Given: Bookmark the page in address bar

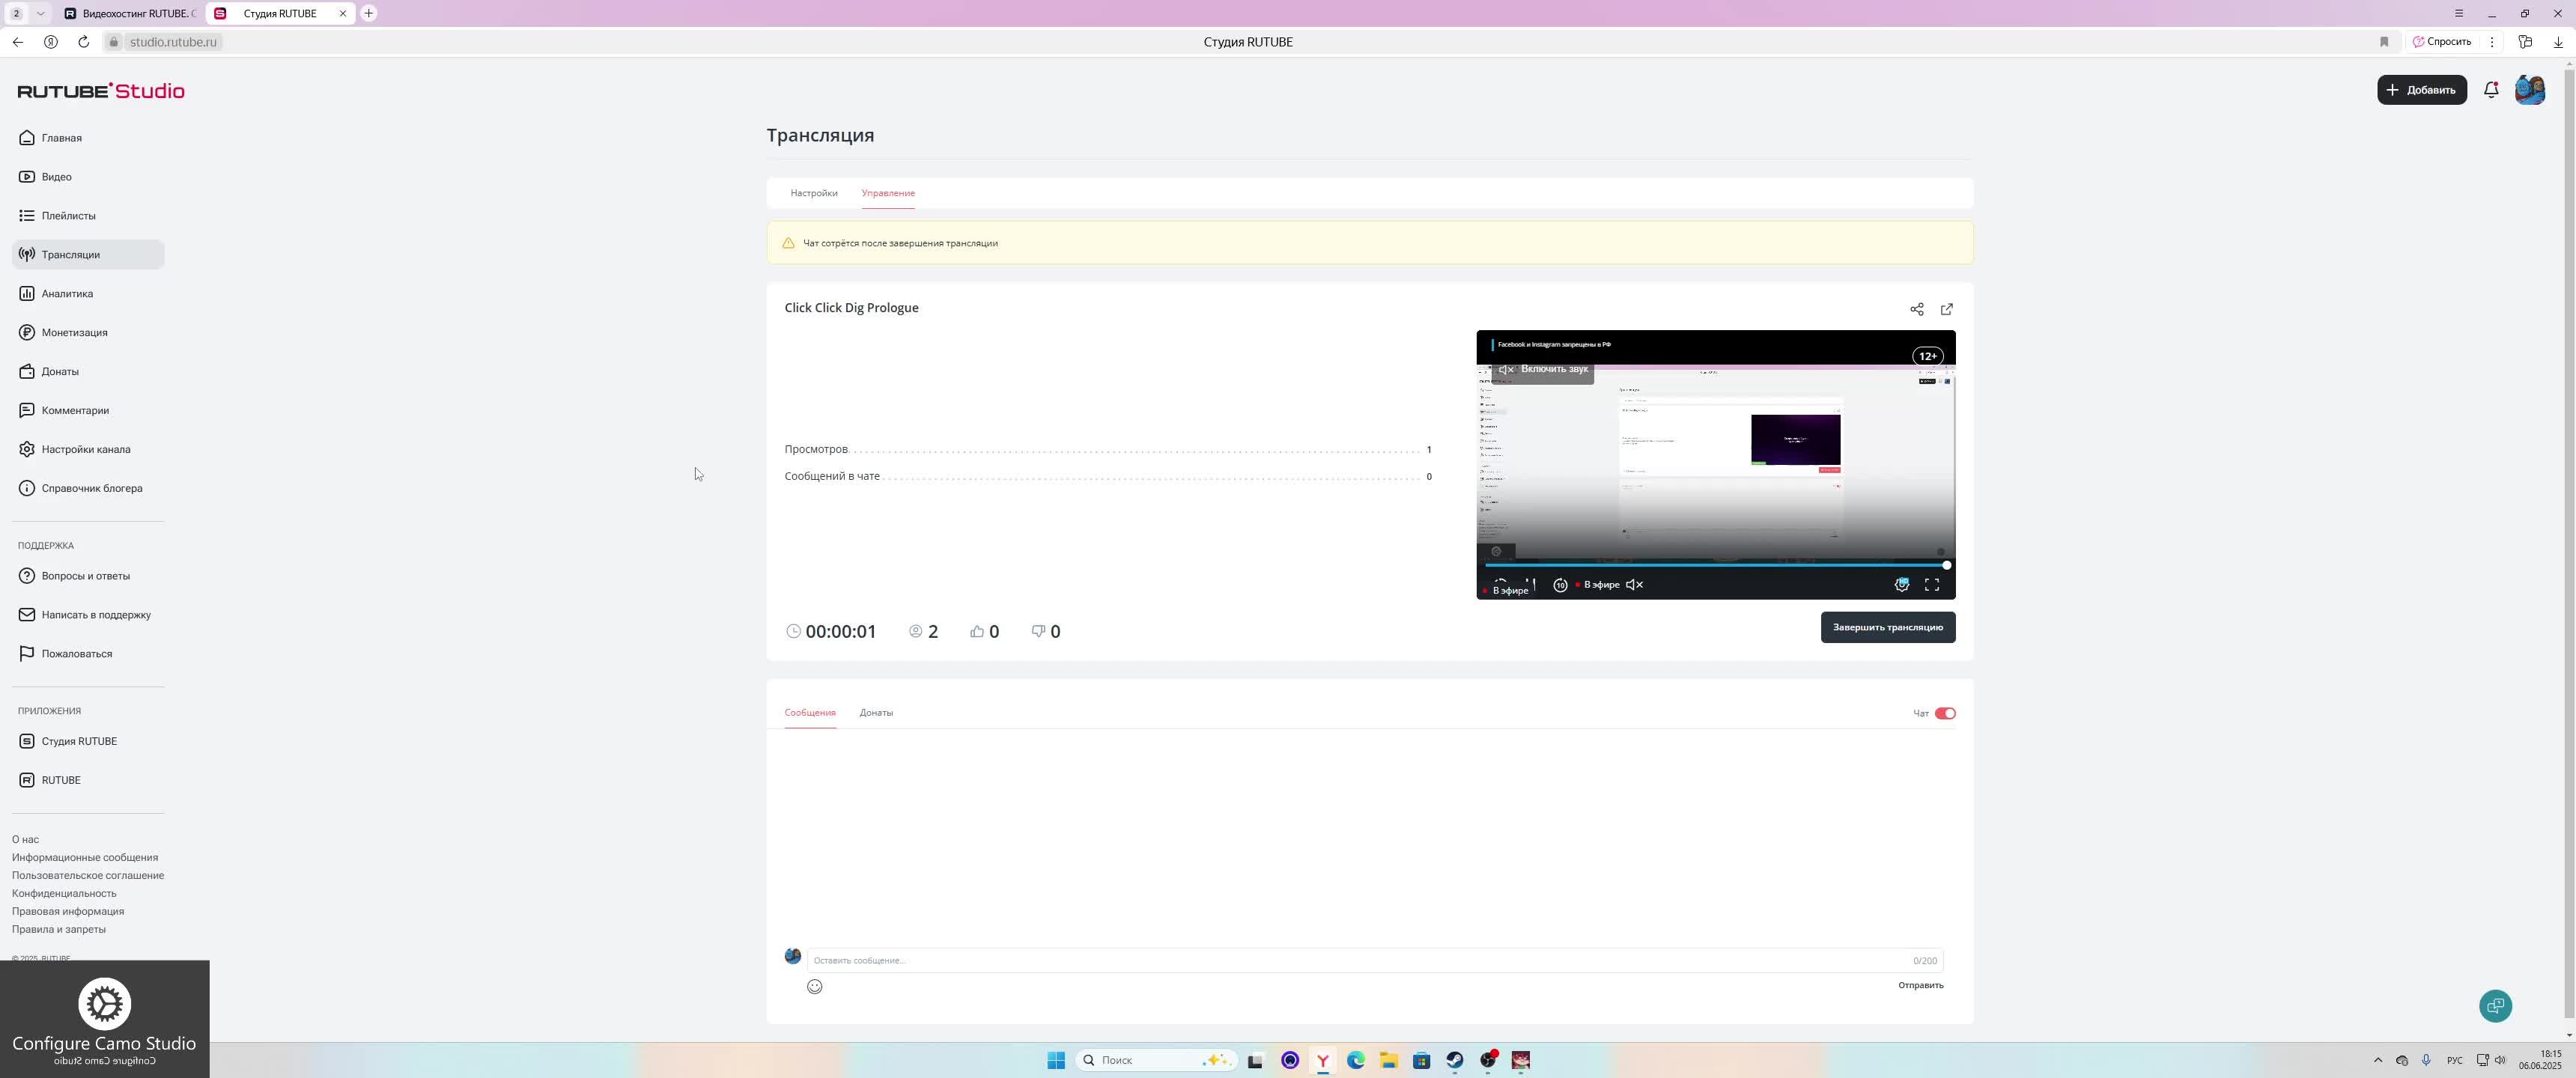Looking at the screenshot, I should pyautogui.click(x=2384, y=42).
